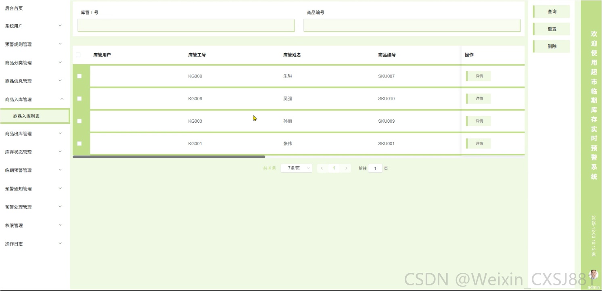Viewport: 602px width, 291px height.
Task: Go to next page arrow in pagination
Action: click(x=346, y=168)
